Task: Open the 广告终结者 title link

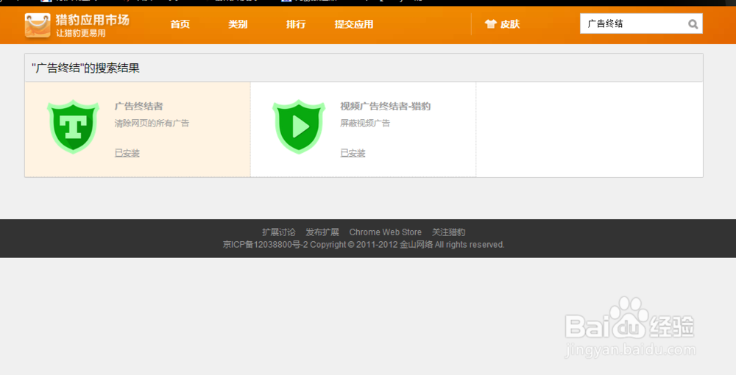Action: pos(138,107)
